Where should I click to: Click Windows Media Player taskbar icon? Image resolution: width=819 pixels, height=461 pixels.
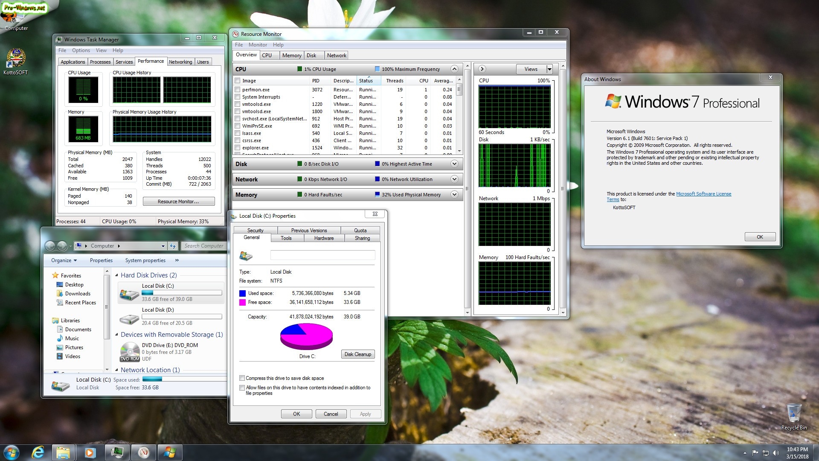[x=90, y=452]
